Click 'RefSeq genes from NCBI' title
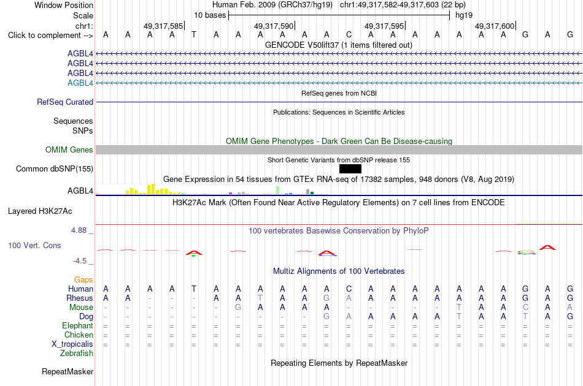 (339, 94)
